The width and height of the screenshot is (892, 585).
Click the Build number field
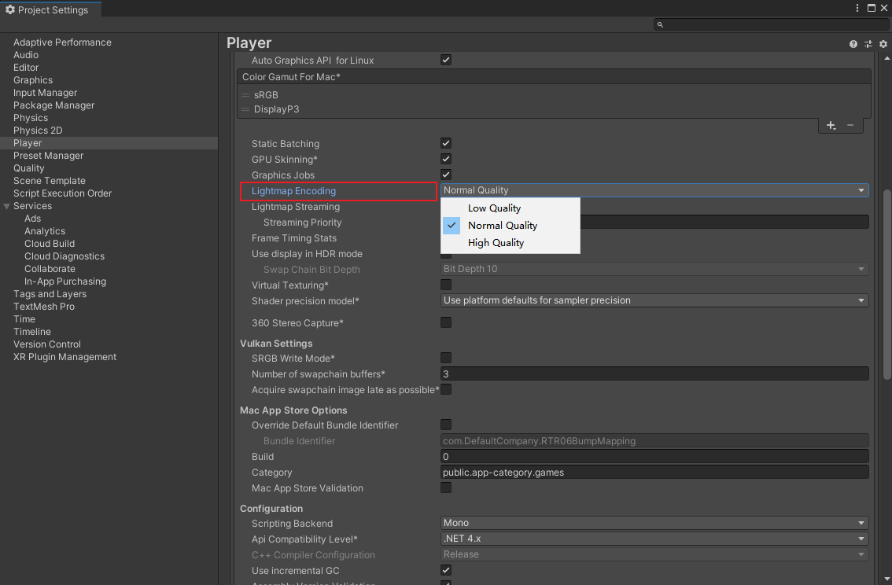click(654, 457)
